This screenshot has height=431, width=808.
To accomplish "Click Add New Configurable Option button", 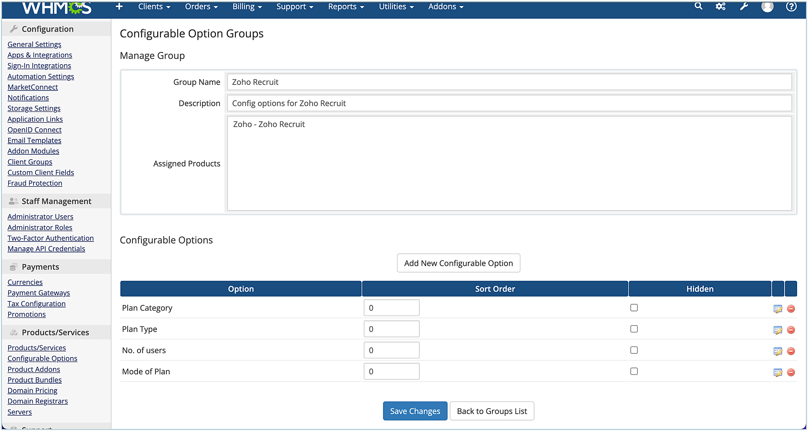I will [x=459, y=263].
